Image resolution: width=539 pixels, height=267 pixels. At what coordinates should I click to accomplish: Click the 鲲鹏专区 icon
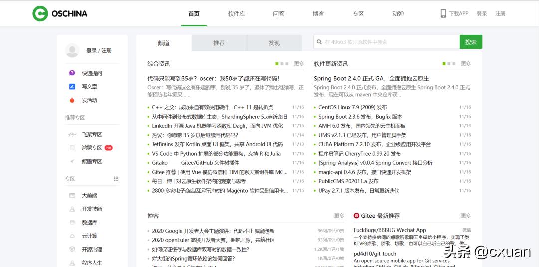click(72, 161)
